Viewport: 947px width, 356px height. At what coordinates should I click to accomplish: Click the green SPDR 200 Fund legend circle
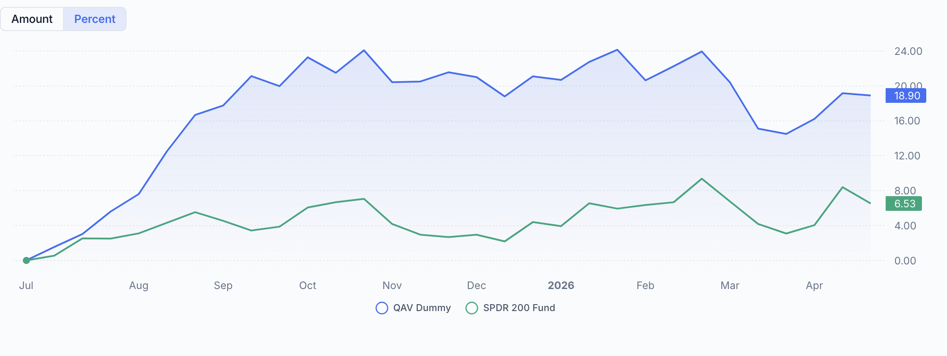tap(472, 308)
